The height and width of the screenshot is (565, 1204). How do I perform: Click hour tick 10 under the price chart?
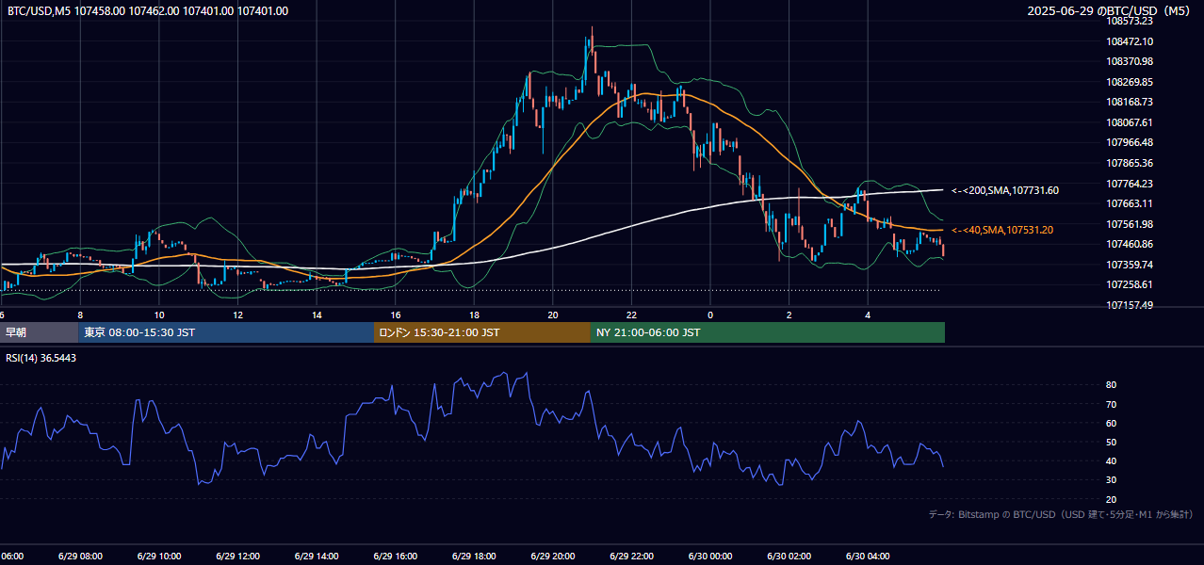(159, 315)
